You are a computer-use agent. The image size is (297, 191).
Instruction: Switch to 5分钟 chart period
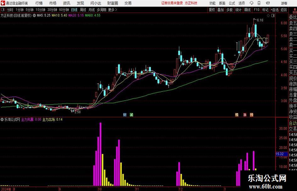click(x=30, y=10)
